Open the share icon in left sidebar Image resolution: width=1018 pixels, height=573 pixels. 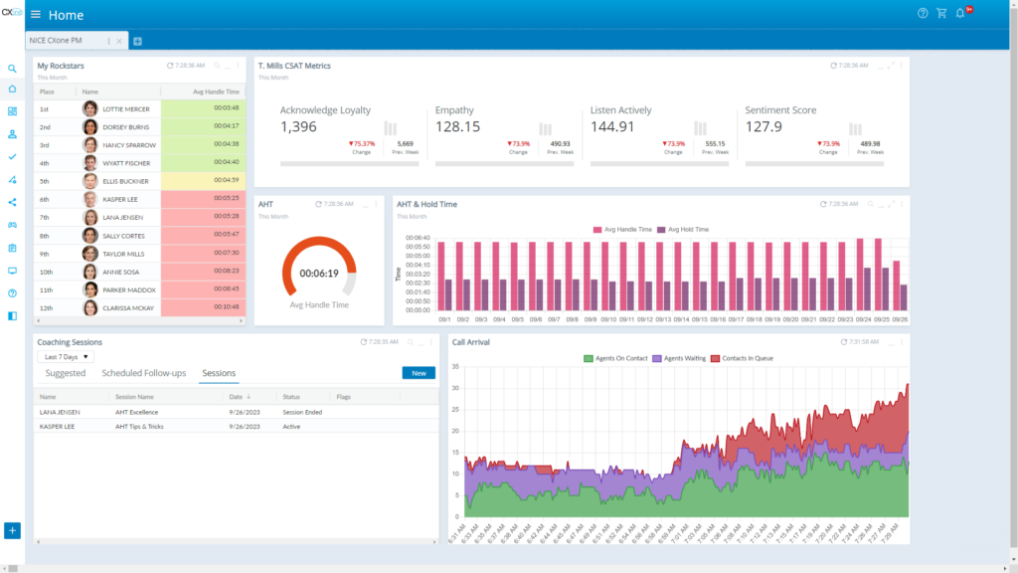tap(12, 202)
